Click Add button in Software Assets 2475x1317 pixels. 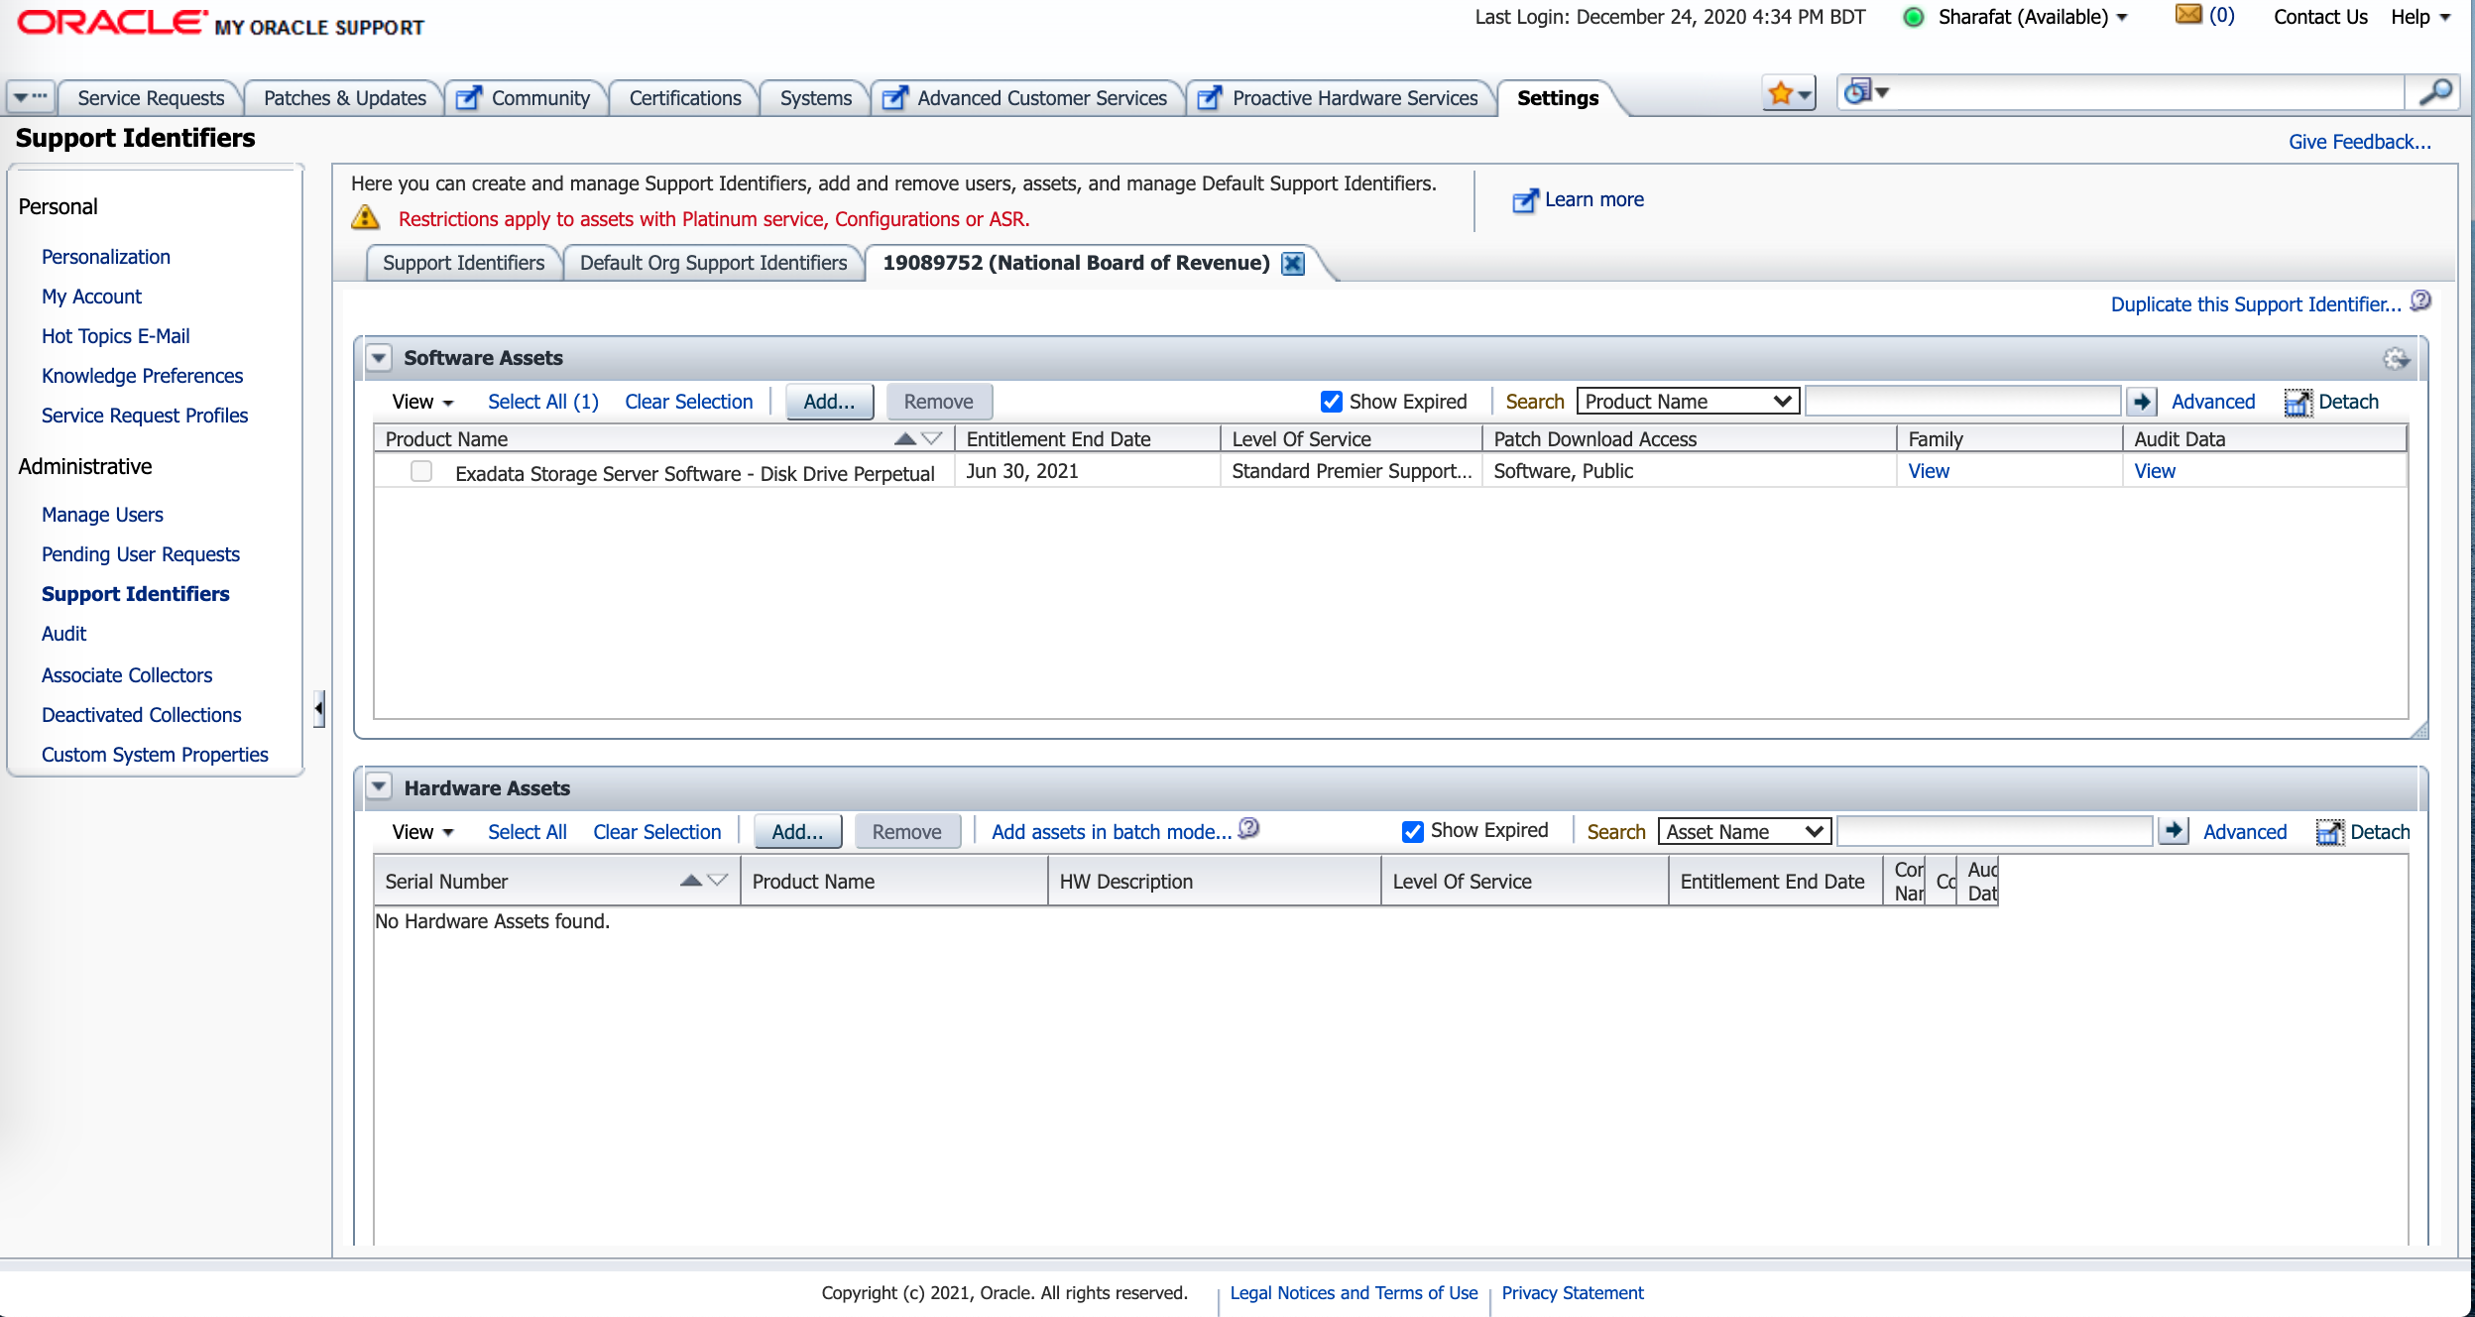[829, 402]
